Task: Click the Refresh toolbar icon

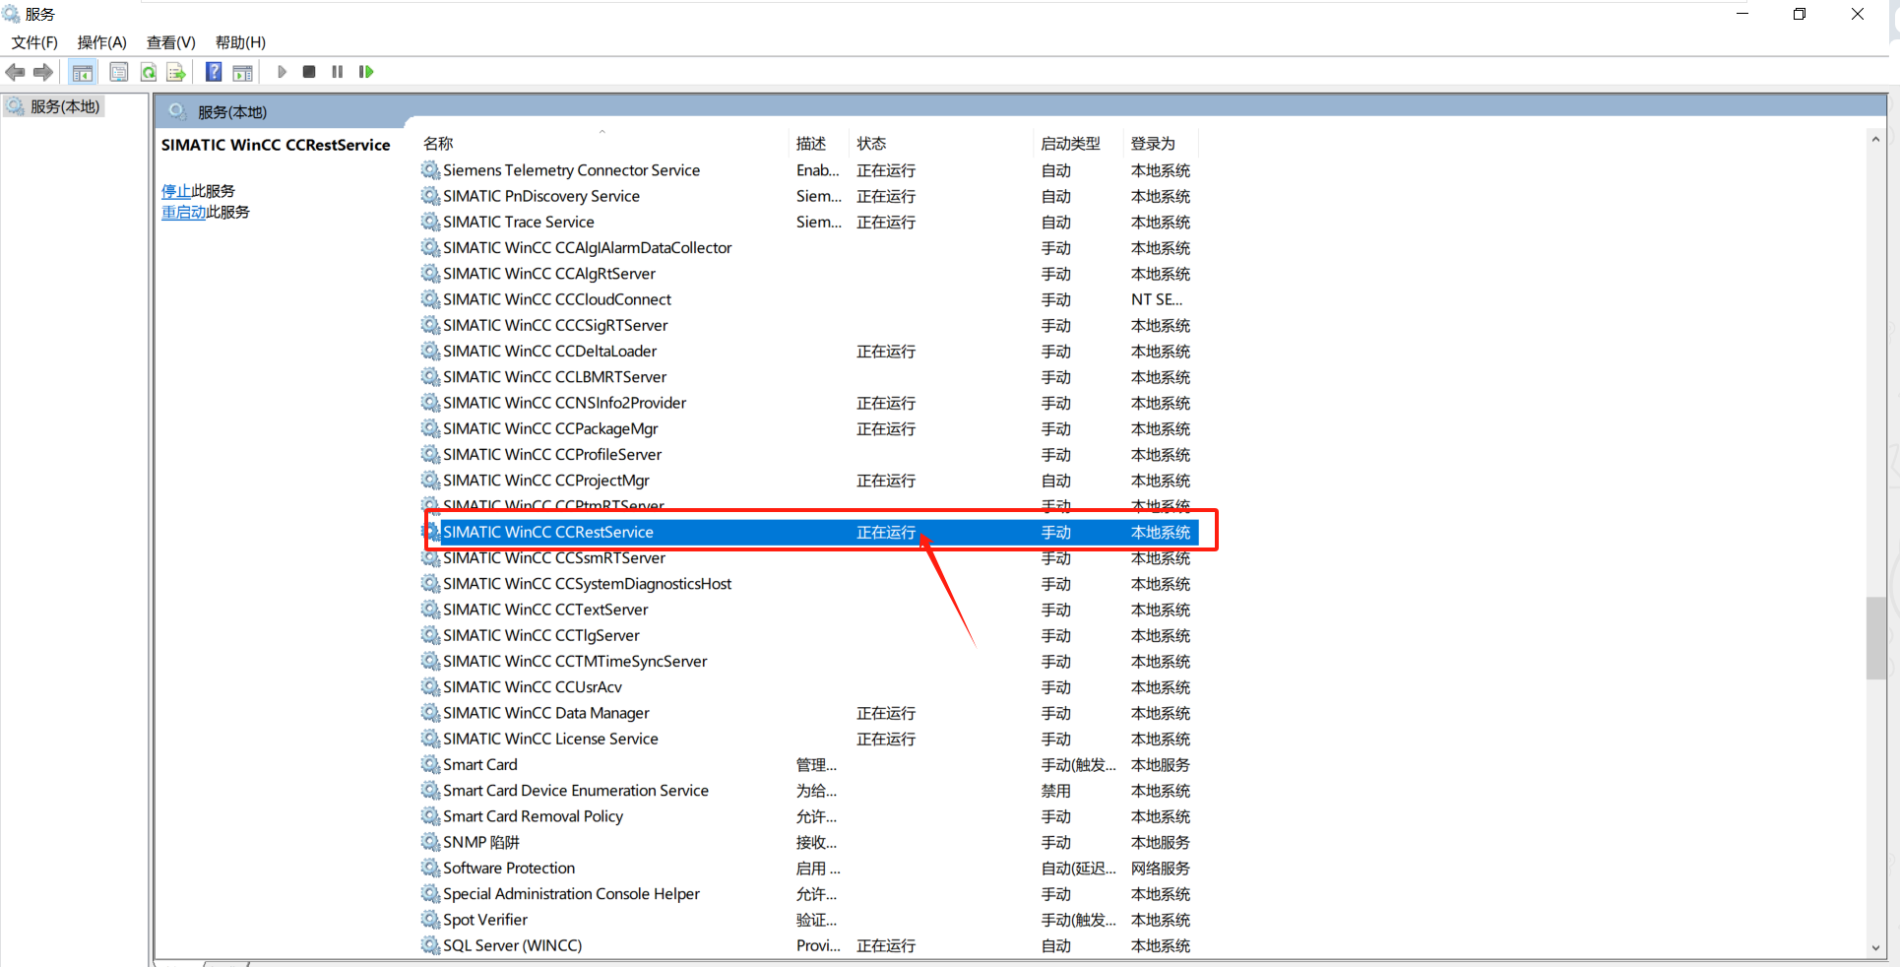Action: tap(149, 72)
